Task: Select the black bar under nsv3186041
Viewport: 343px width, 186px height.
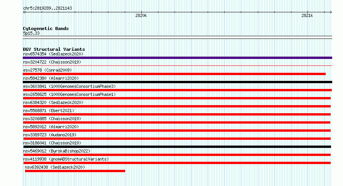Action: (177, 147)
